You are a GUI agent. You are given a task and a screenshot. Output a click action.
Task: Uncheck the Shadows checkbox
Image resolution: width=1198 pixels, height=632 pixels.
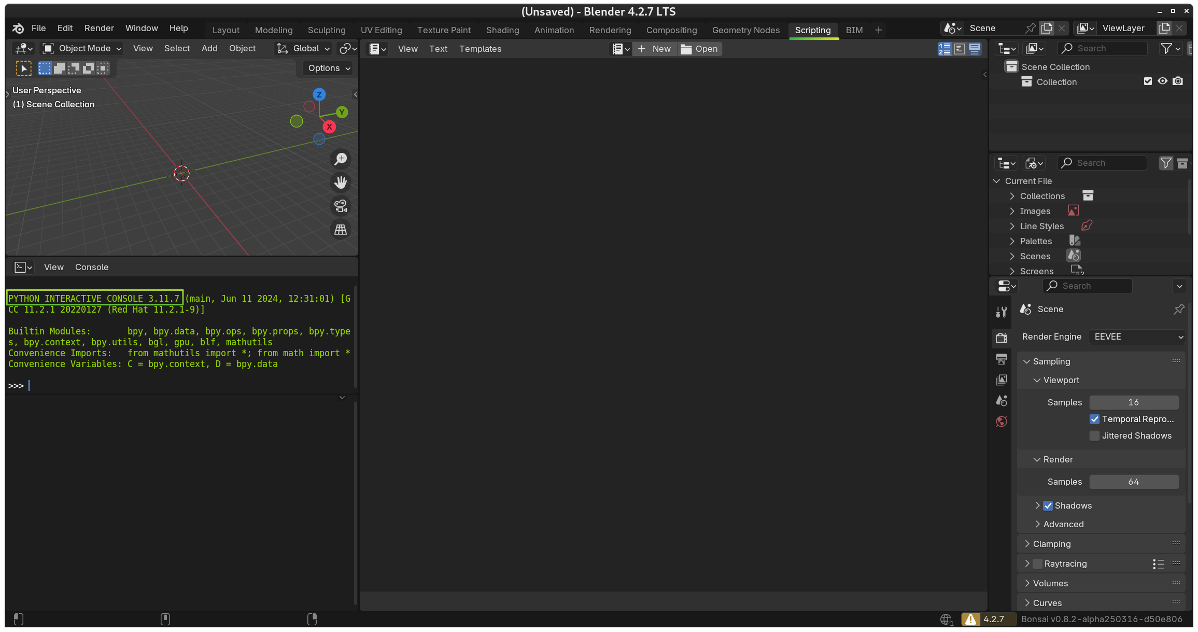[x=1048, y=505]
